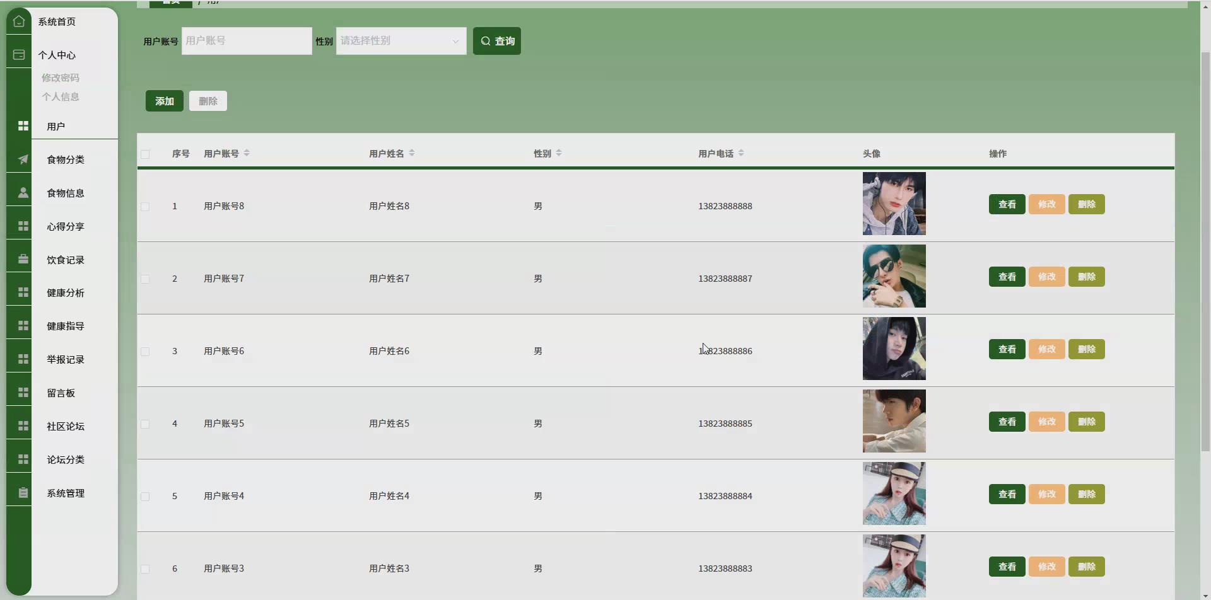This screenshot has height=600, width=1211.
Task: Click the grid icon beside 留言板
Action: (x=23, y=393)
